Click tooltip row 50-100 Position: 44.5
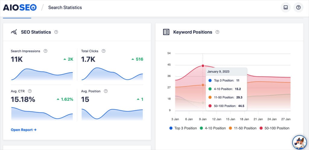Viewport: 309px width, 150px height. coord(226,106)
